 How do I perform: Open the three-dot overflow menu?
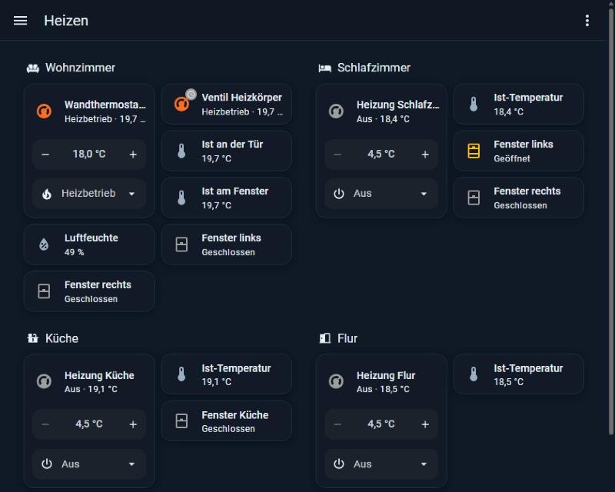587,21
